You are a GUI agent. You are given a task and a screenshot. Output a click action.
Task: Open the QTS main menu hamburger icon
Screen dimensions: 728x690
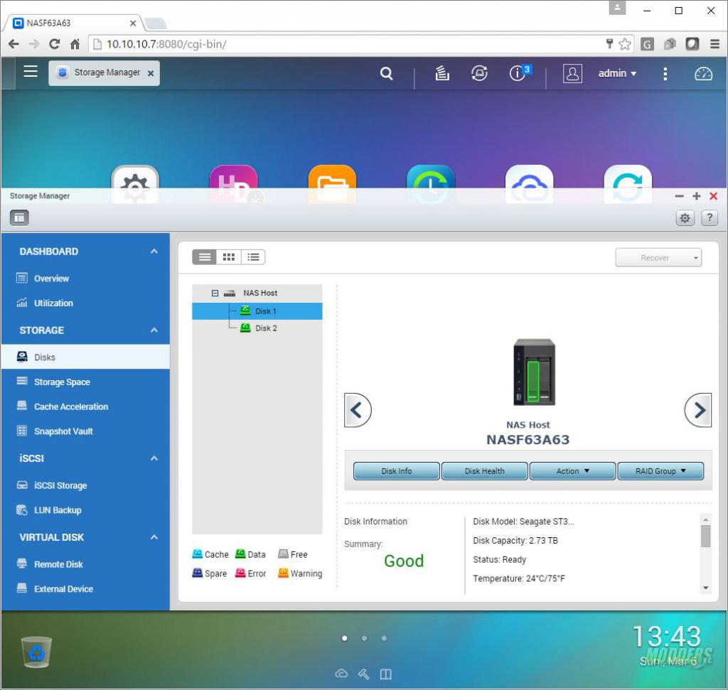tap(31, 71)
